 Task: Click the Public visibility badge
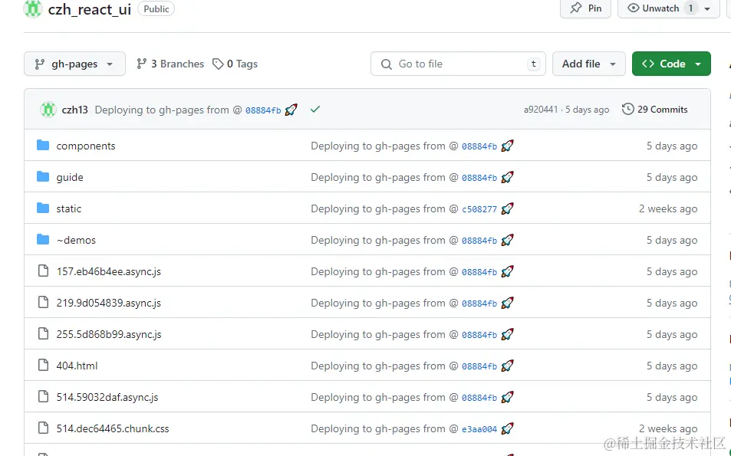(156, 9)
